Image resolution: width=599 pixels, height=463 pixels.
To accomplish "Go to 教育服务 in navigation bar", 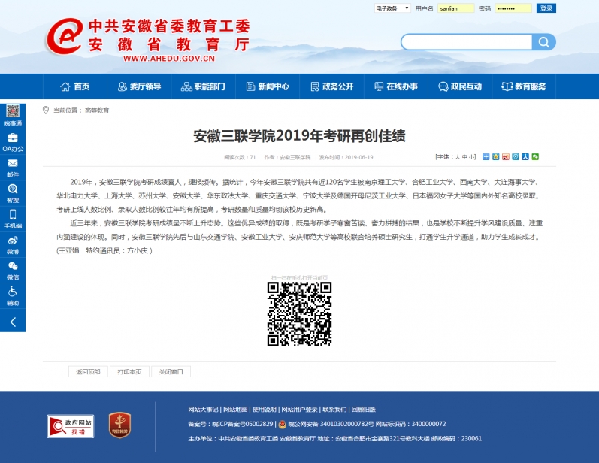I will [x=524, y=86].
